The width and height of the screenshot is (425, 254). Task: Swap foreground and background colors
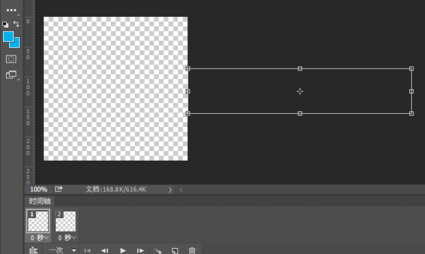pyautogui.click(x=16, y=24)
